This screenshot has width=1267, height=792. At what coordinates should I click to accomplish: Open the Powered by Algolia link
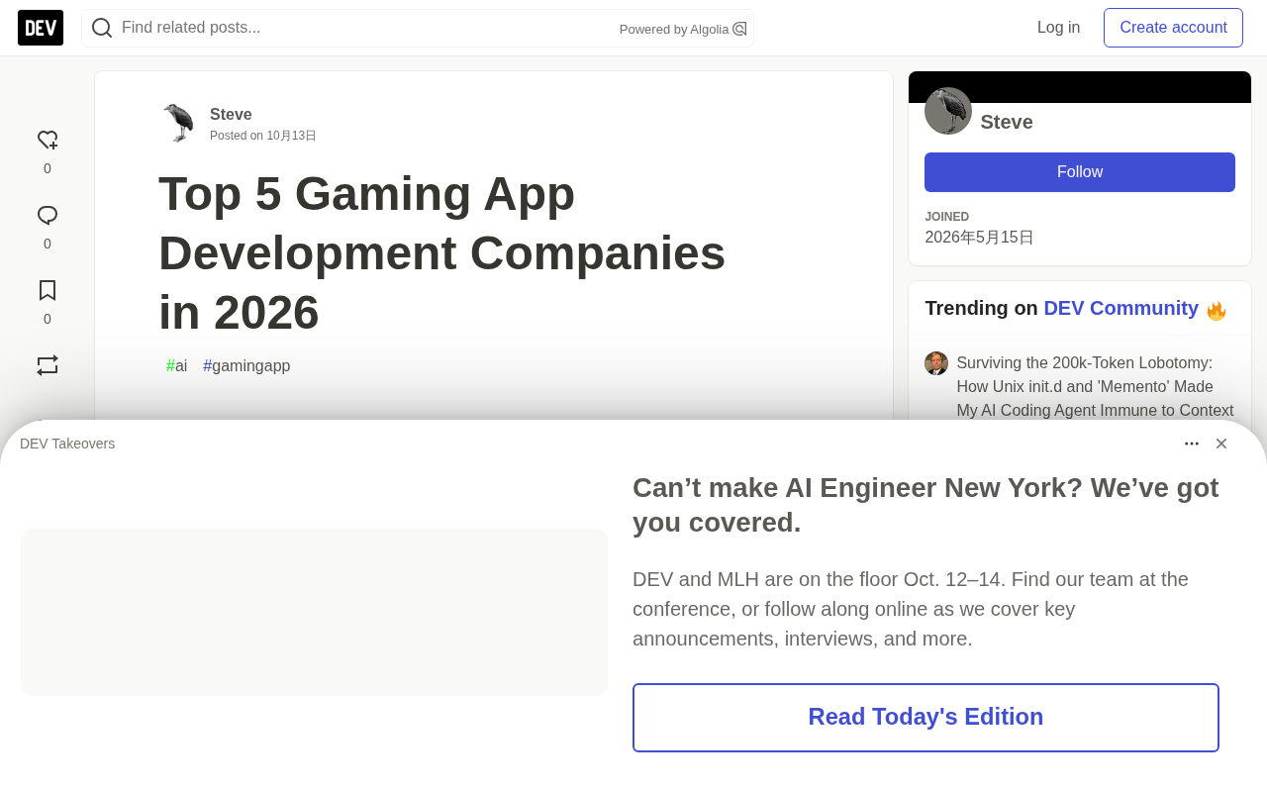tap(683, 29)
